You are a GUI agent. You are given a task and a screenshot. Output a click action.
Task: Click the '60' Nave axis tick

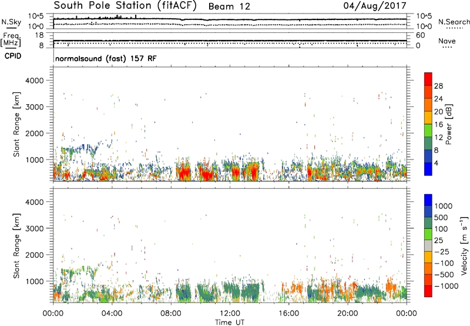pos(420,35)
